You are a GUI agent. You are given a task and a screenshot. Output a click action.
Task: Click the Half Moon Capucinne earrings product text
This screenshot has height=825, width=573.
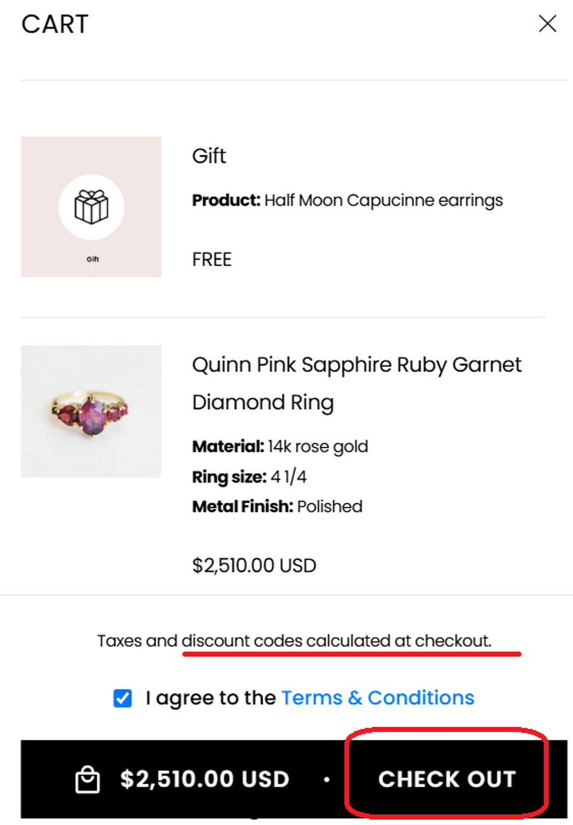click(x=383, y=201)
